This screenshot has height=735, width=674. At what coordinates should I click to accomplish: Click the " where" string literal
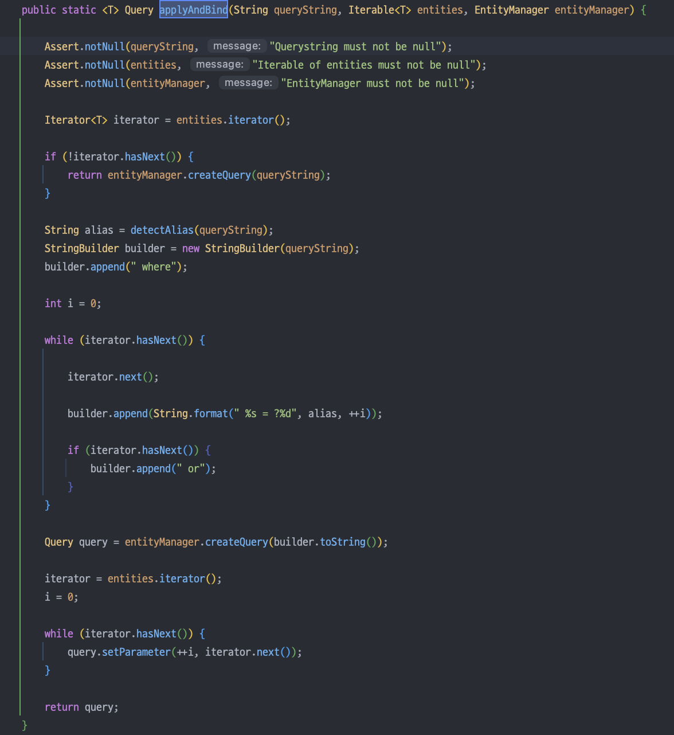point(153,267)
